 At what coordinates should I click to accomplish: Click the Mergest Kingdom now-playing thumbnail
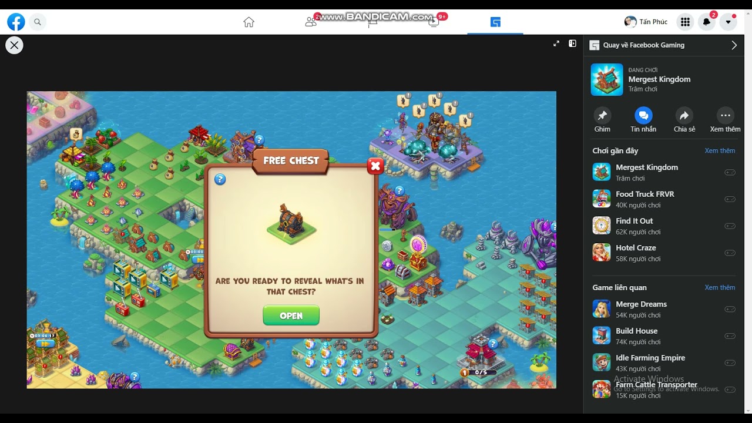click(x=607, y=79)
